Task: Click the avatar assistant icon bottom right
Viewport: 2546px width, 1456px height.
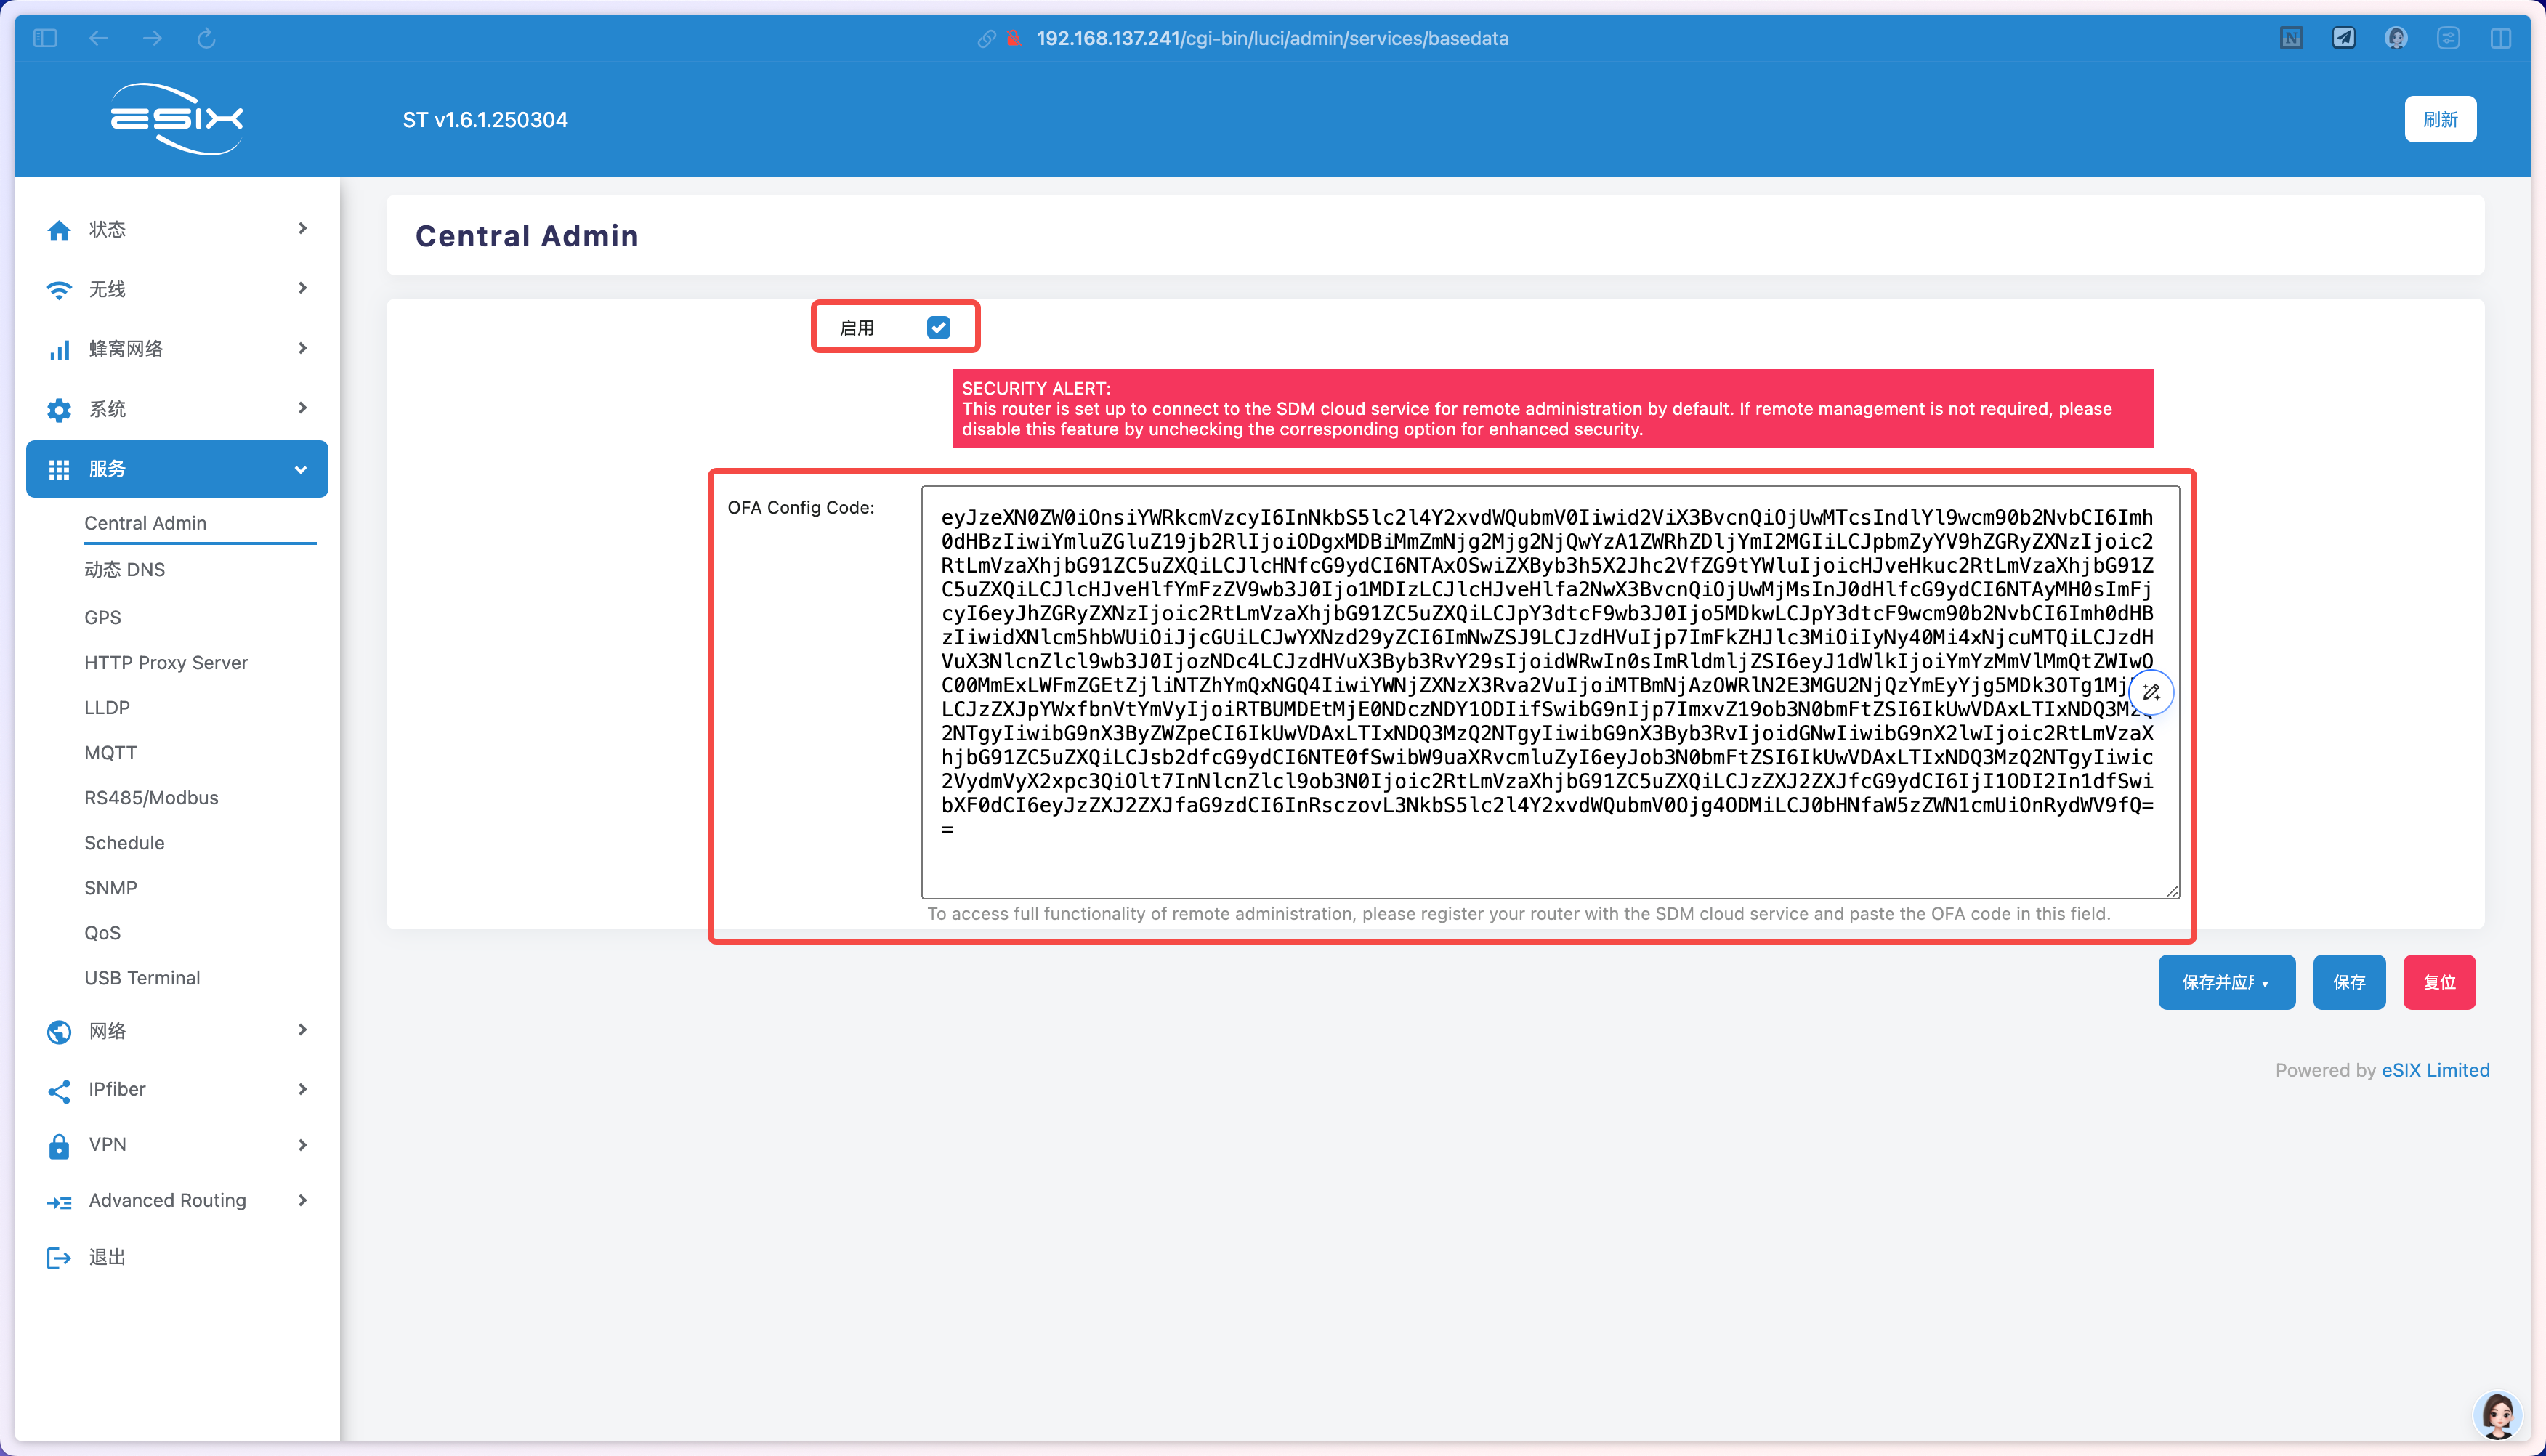Action: point(2497,1414)
